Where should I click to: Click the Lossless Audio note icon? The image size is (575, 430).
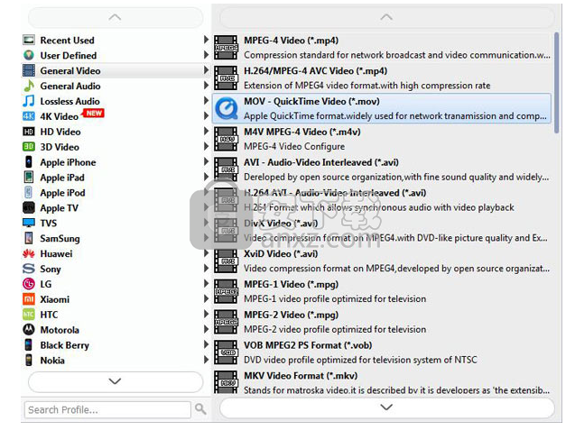coord(29,101)
